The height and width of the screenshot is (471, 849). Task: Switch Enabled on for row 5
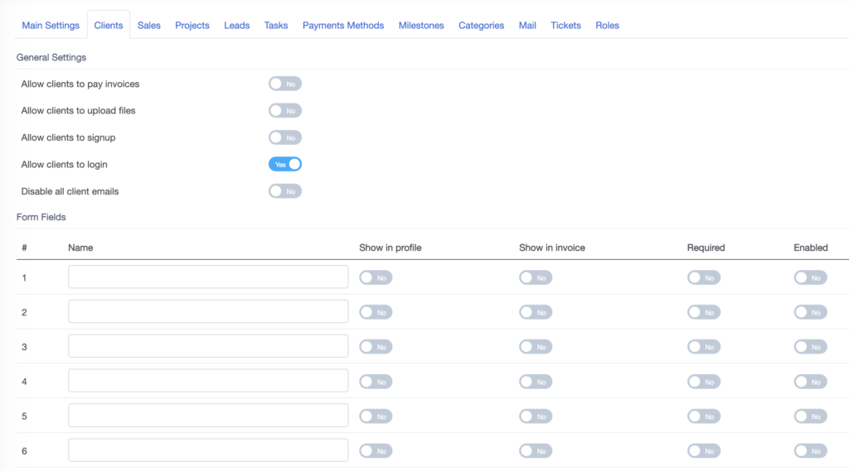pos(811,416)
